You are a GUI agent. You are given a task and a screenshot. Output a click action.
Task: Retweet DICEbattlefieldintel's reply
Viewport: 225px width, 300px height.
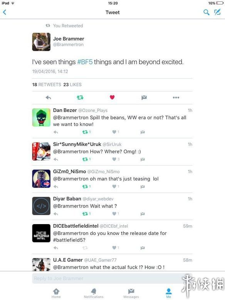[x=85, y=248]
